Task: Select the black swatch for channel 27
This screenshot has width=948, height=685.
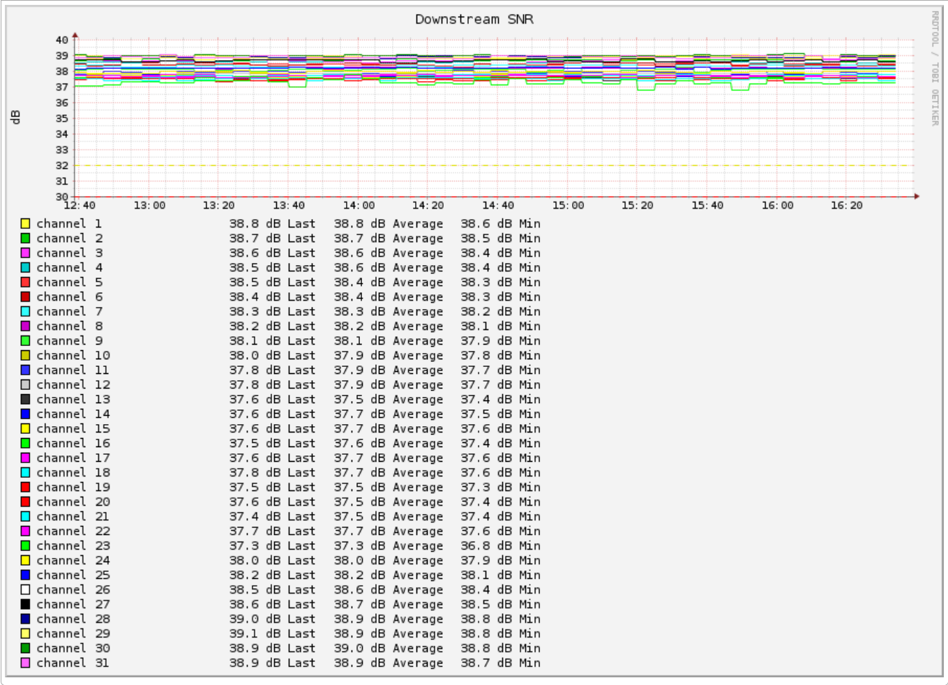Action: click(25, 605)
